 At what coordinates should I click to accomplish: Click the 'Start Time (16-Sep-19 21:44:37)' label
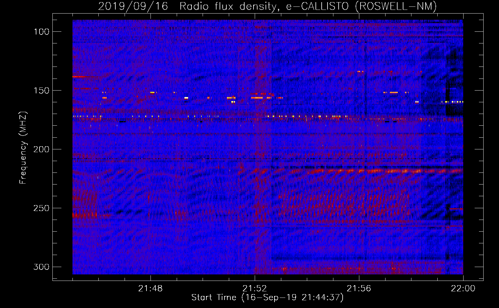[x=267, y=298]
